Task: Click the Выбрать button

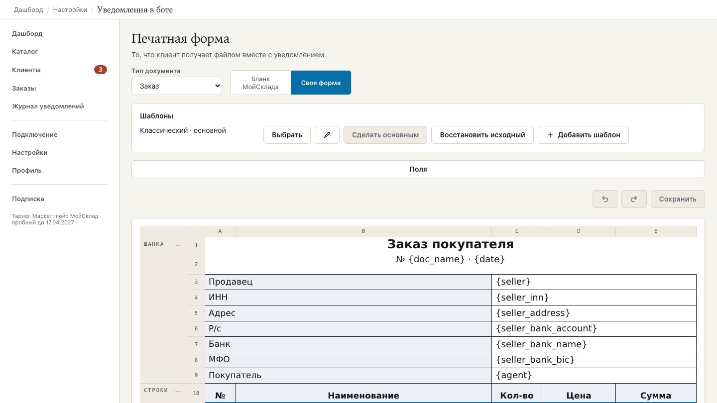Action: click(x=287, y=135)
